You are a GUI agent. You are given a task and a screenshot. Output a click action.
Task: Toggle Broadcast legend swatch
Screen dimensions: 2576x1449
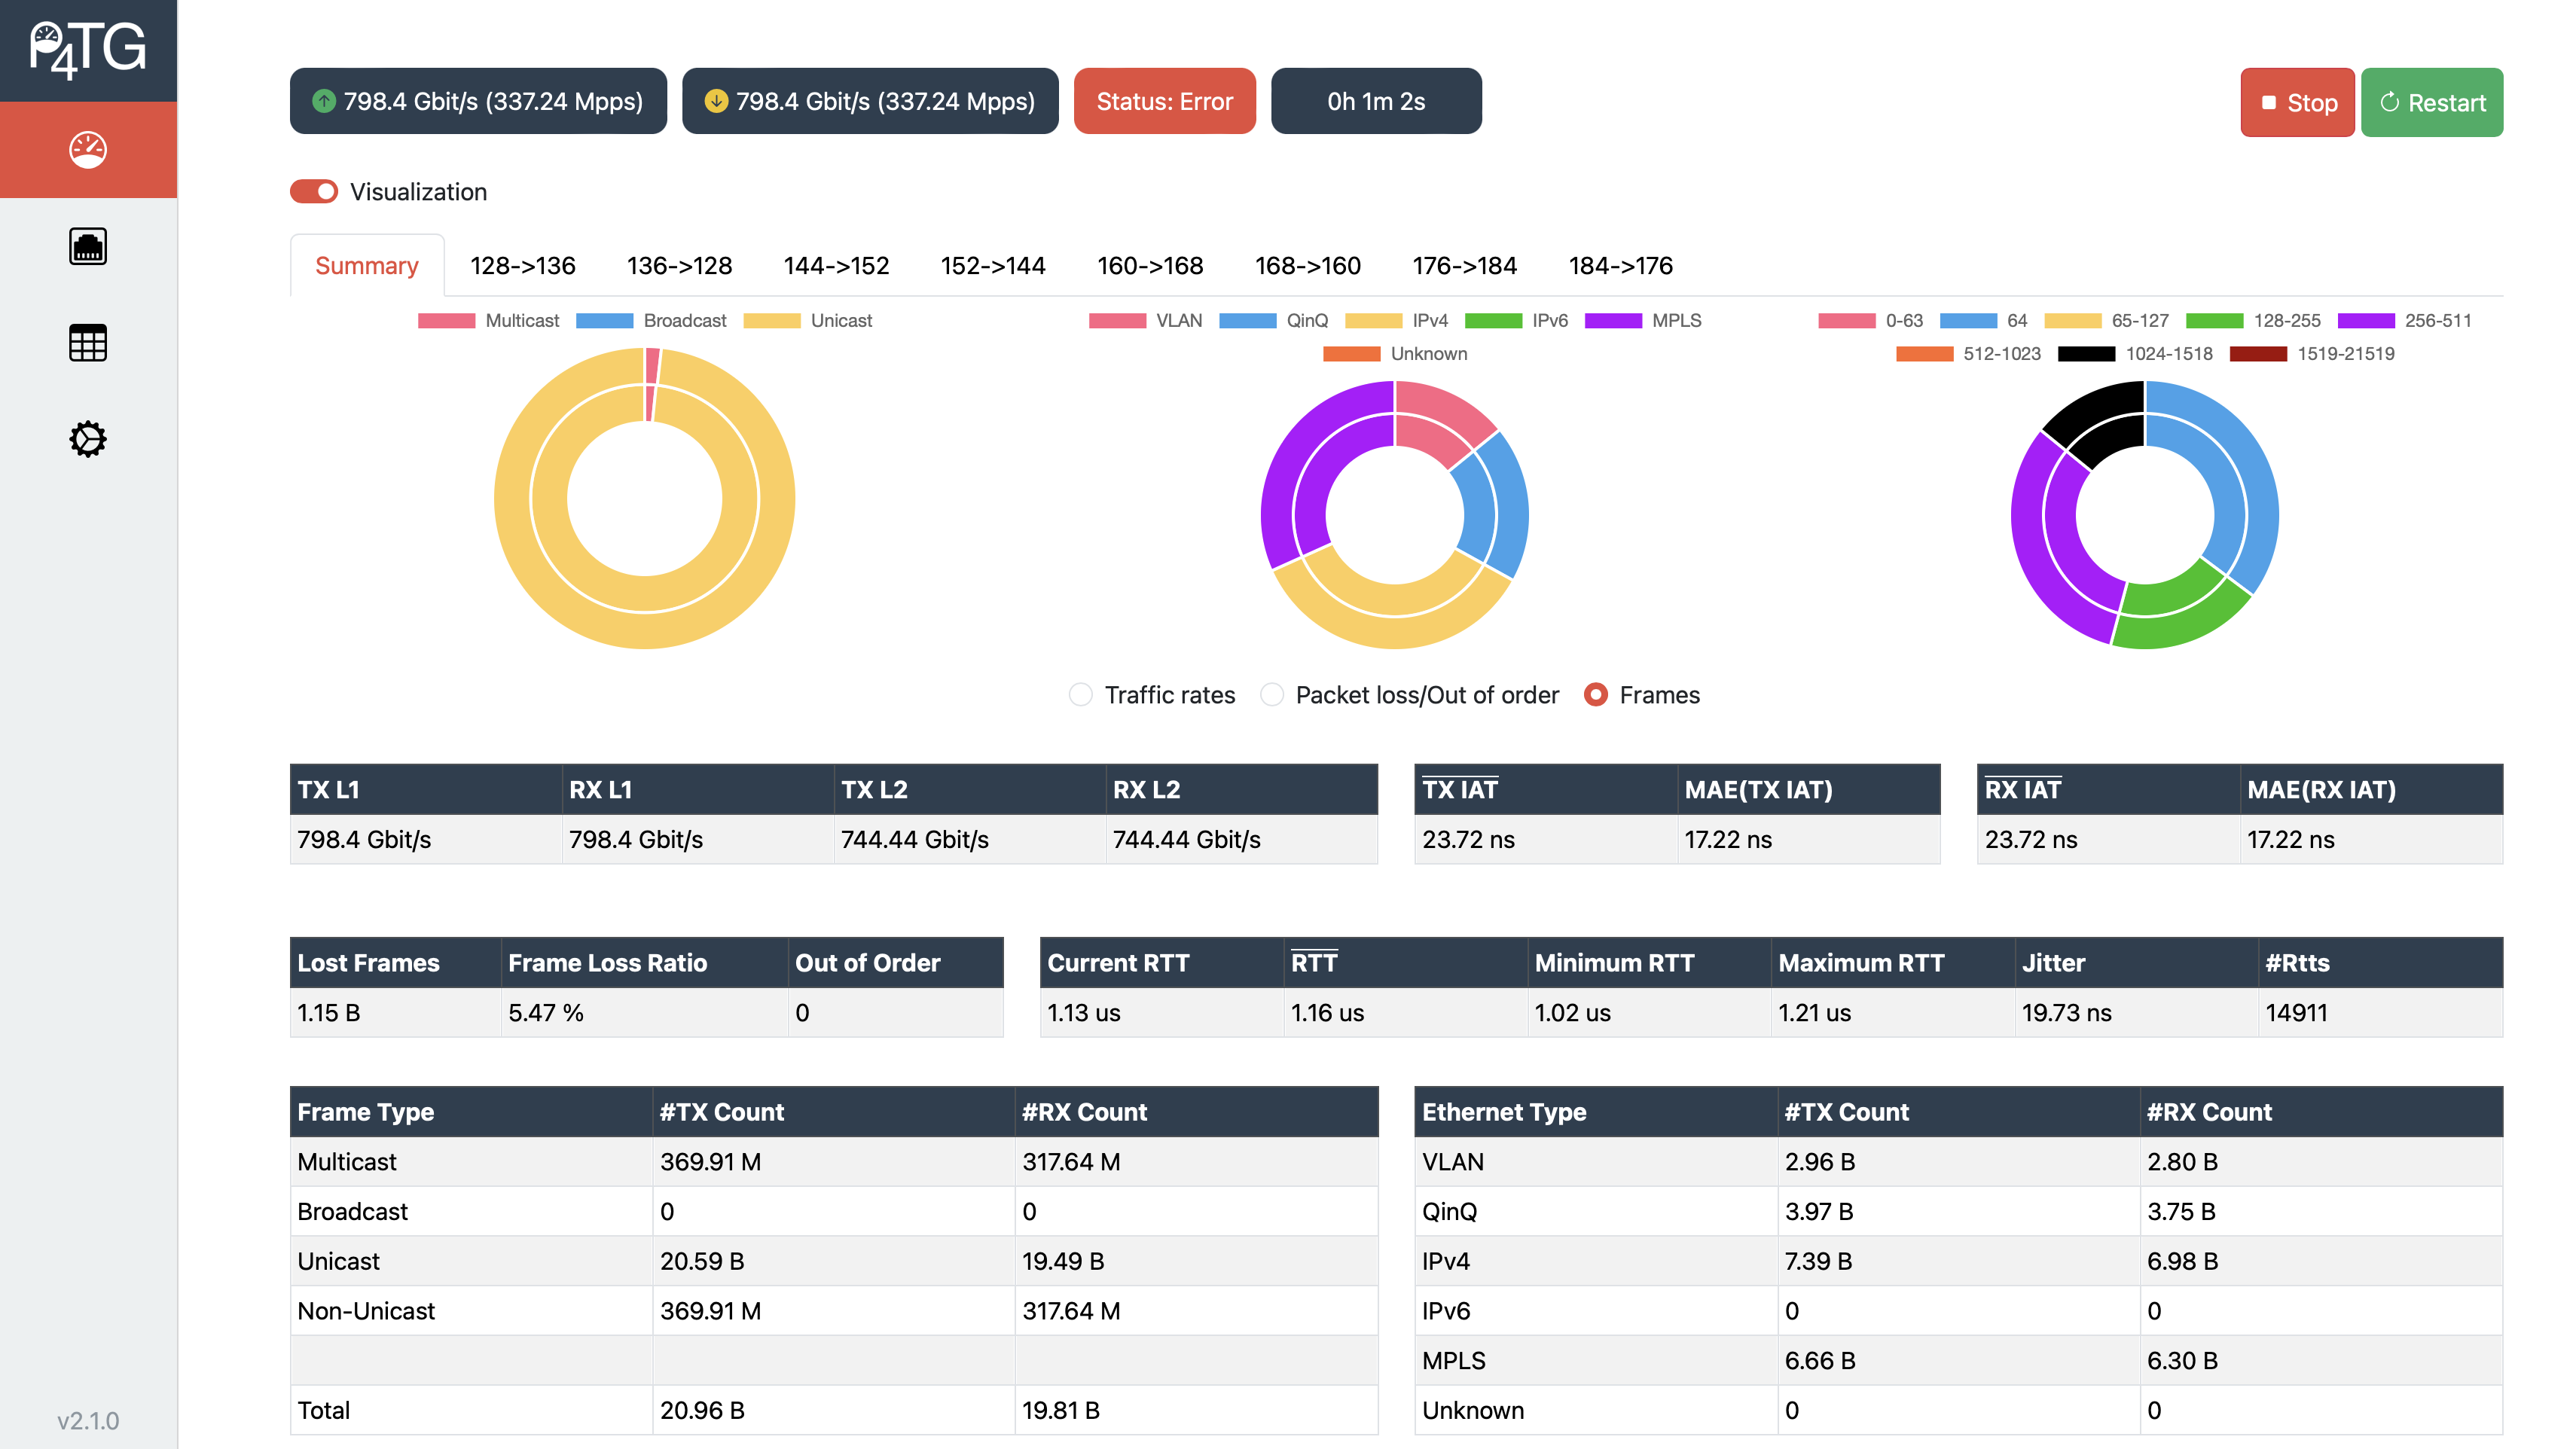604,320
